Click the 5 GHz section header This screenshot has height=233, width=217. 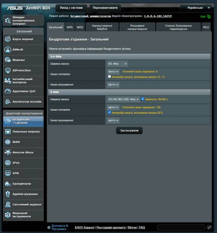(x=129, y=92)
